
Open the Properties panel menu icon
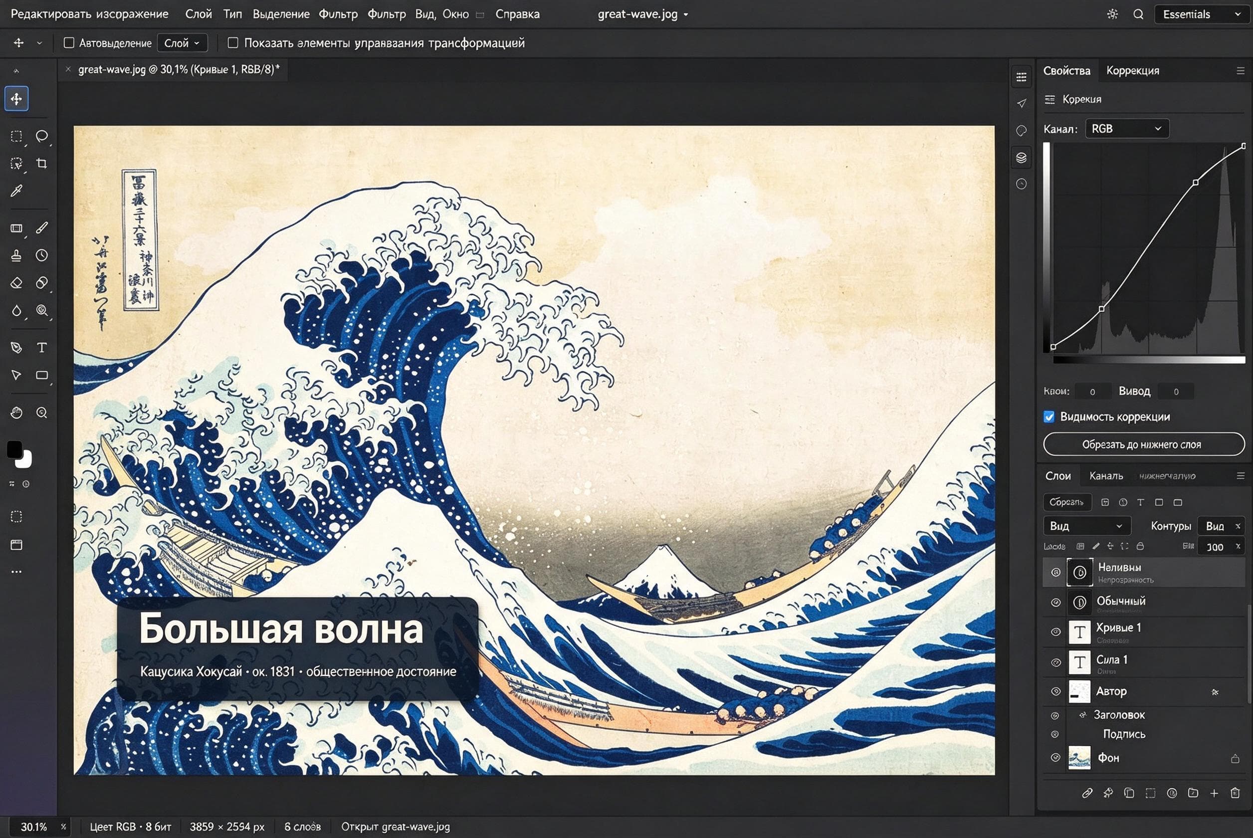(1240, 70)
